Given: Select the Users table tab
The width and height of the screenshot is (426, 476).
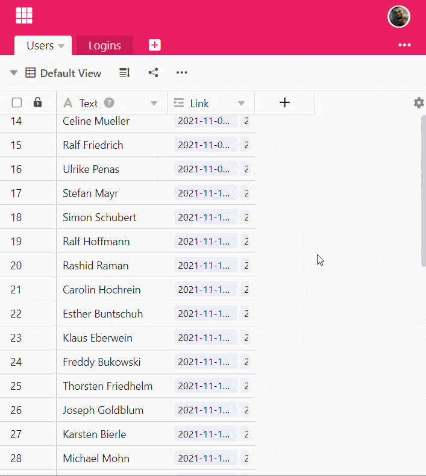Looking at the screenshot, I should pos(39,46).
